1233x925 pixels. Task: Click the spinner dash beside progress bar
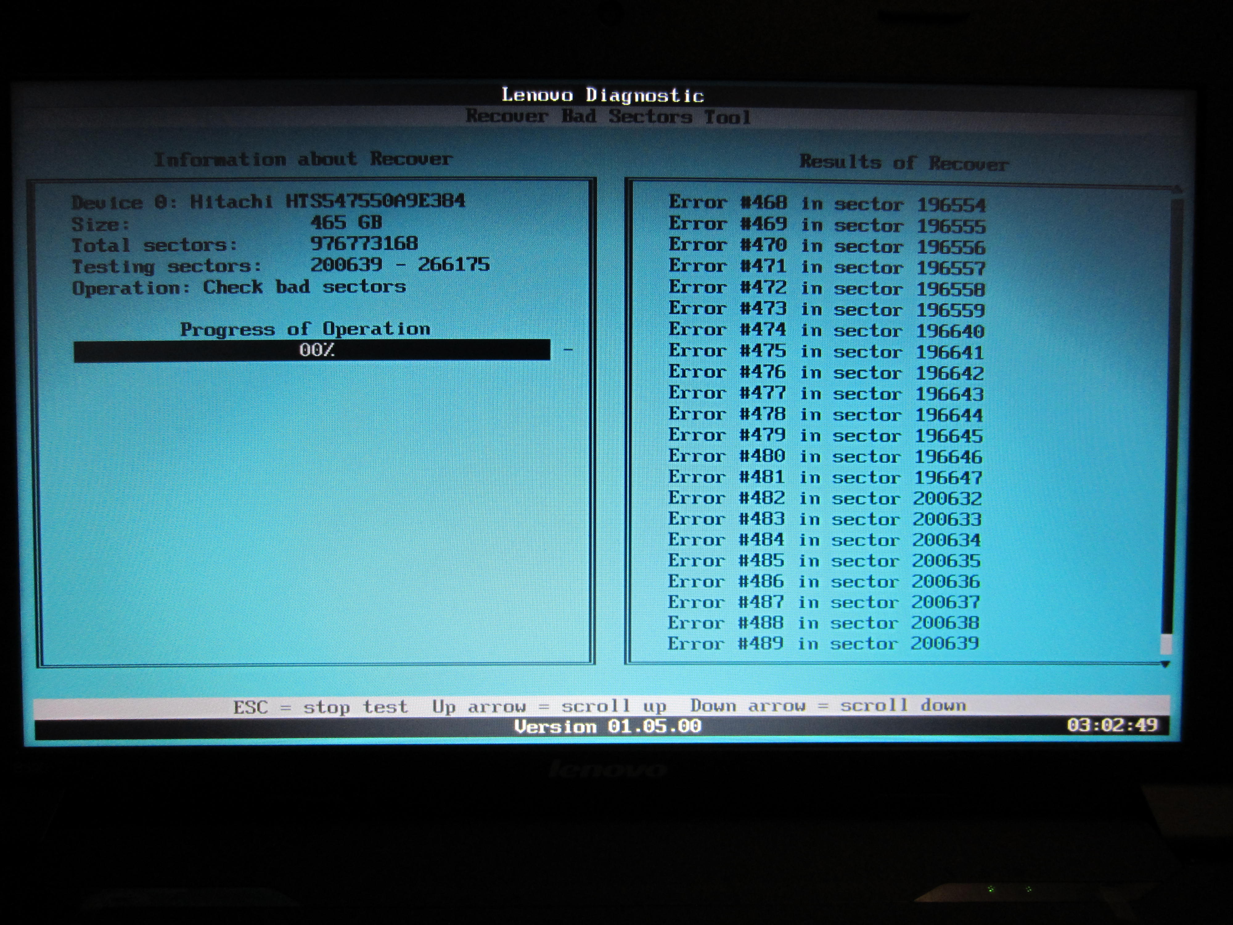click(568, 350)
